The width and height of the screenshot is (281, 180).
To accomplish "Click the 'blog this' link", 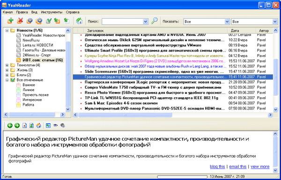I will tap(217, 166).
